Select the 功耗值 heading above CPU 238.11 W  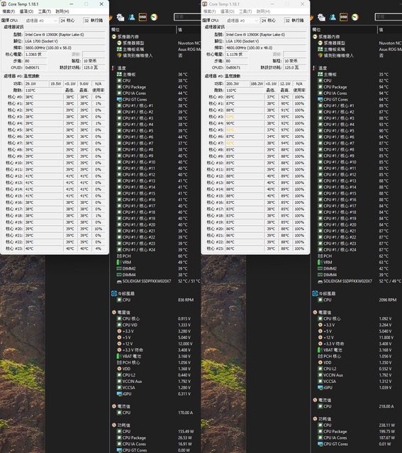[x=325, y=419]
